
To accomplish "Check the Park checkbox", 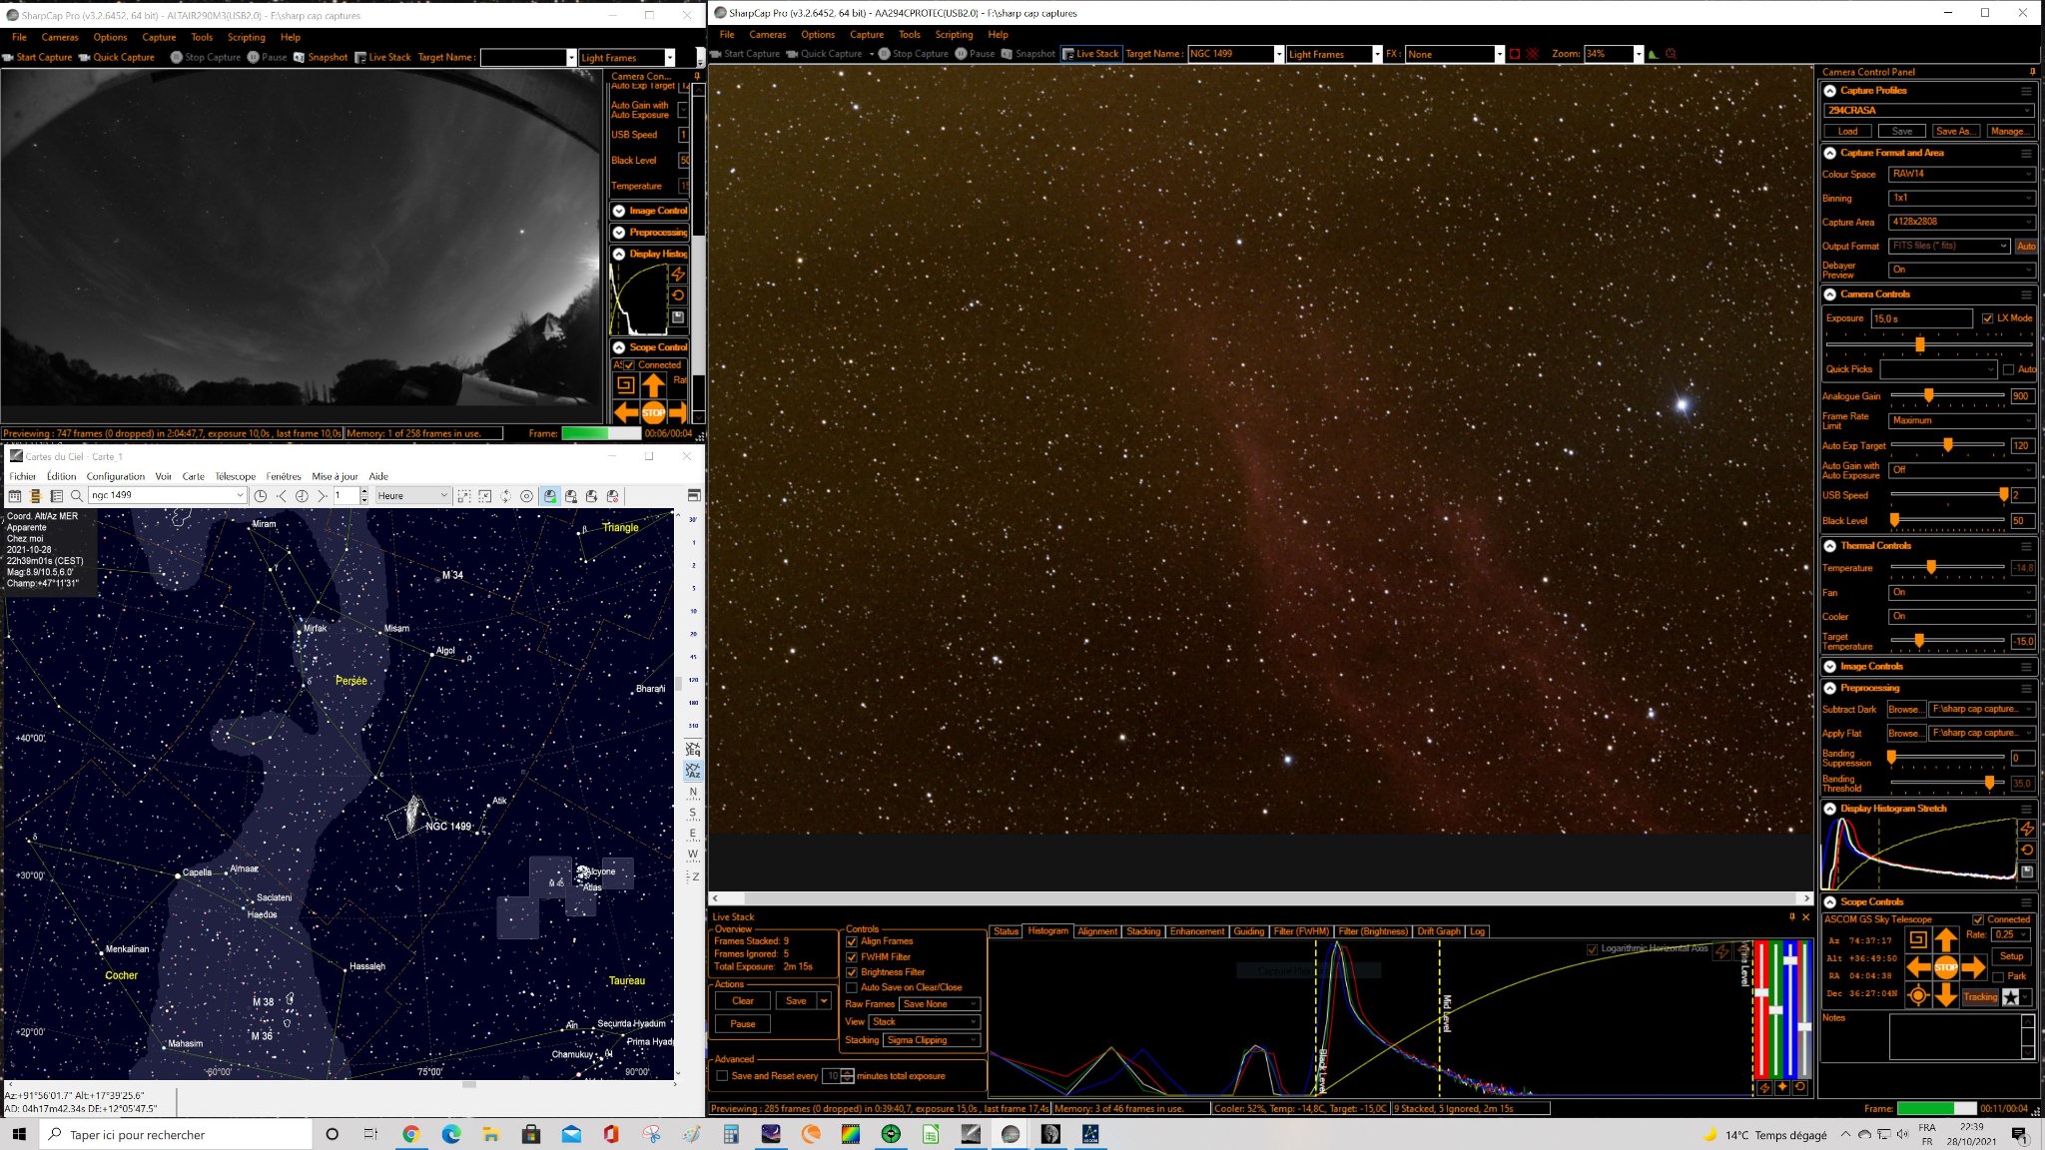I will 1998,976.
